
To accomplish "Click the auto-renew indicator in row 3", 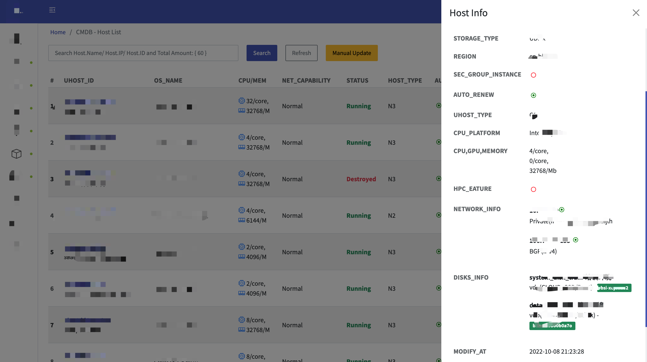I will [439, 178].
